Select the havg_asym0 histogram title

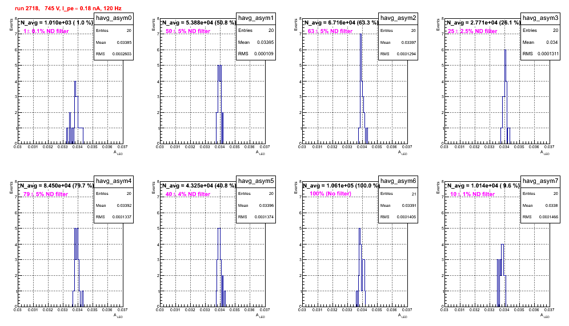point(114,18)
